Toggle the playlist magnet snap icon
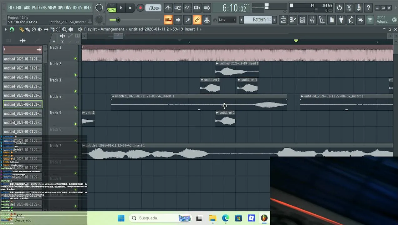Viewport: 398px width, 225px height. pos(12,29)
